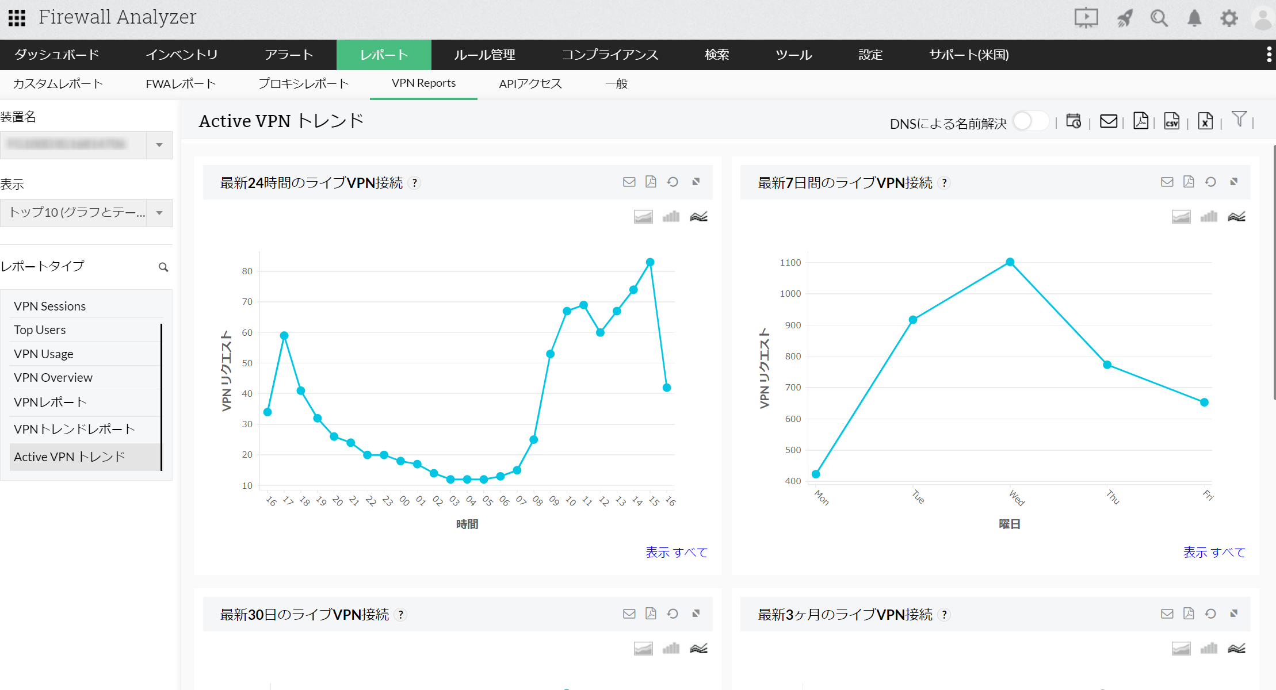Select VPN Usage in report type list
Screen dimensions: 1276x690
pos(44,354)
